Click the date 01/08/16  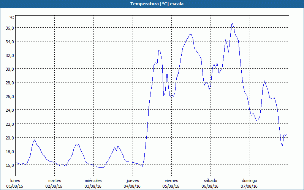(15, 186)
